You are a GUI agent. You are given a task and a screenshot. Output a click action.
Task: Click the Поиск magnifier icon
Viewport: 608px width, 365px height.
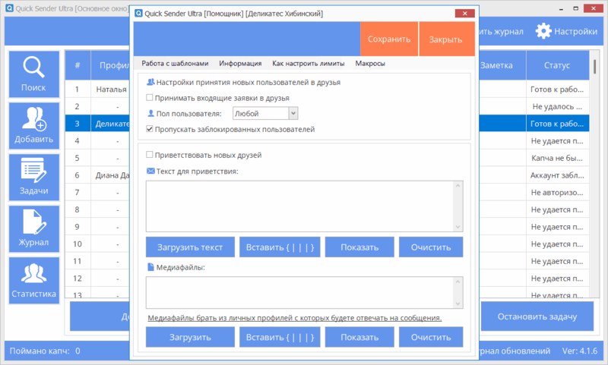tap(33, 70)
